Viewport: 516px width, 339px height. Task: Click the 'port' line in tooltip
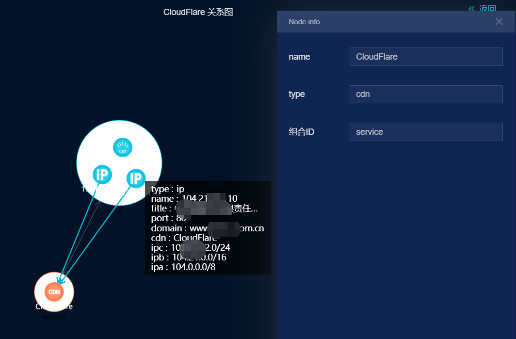168,218
